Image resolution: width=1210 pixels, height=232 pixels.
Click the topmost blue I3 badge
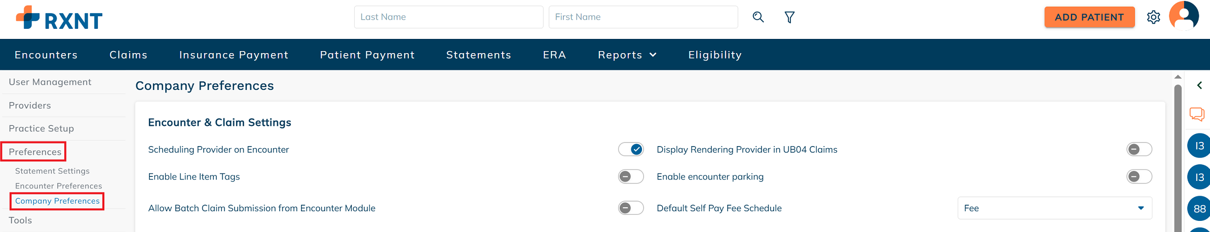(x=1199, y=146)
